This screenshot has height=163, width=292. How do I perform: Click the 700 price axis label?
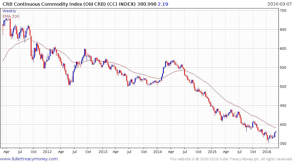283,11
